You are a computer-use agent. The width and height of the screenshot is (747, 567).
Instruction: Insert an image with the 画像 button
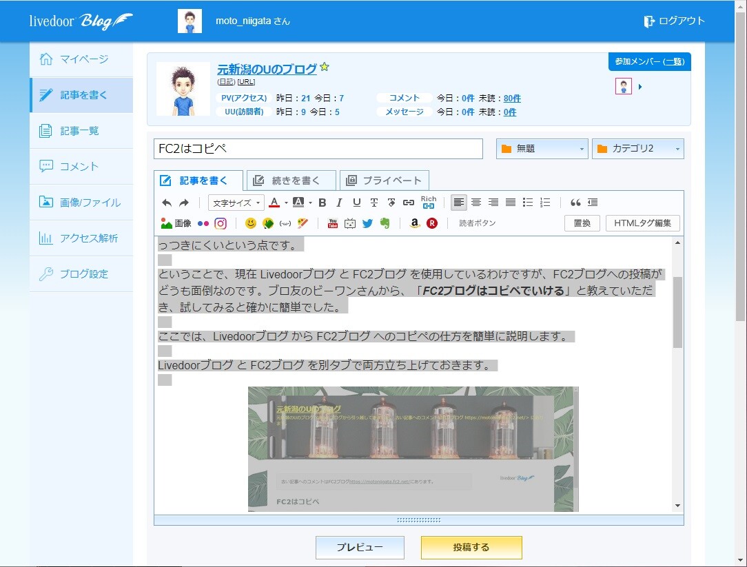[x=176, y=223]
